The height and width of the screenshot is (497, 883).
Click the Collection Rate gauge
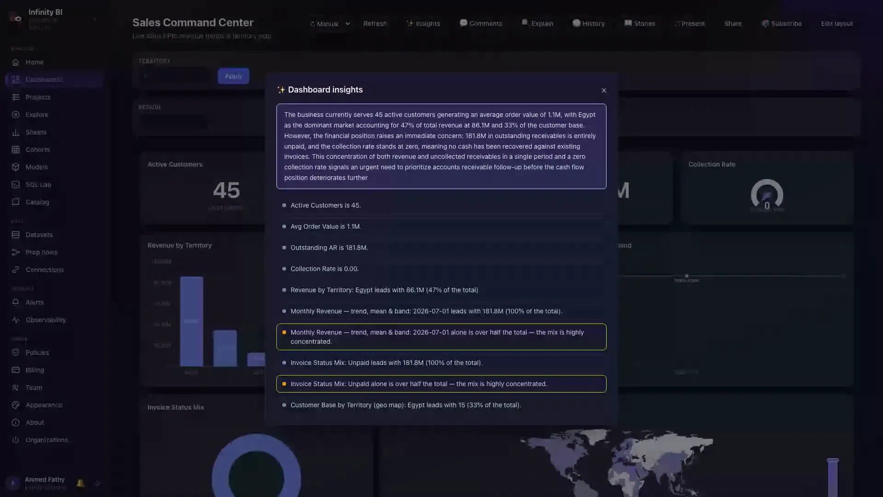767,194
